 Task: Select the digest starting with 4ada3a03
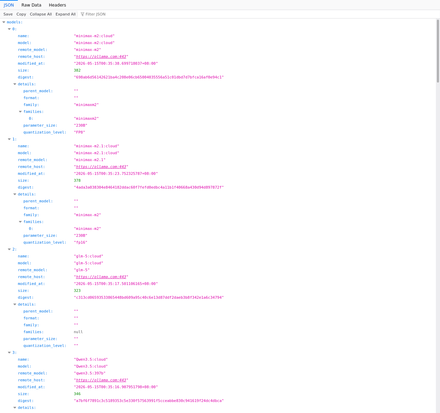click(x=149, y=187)
